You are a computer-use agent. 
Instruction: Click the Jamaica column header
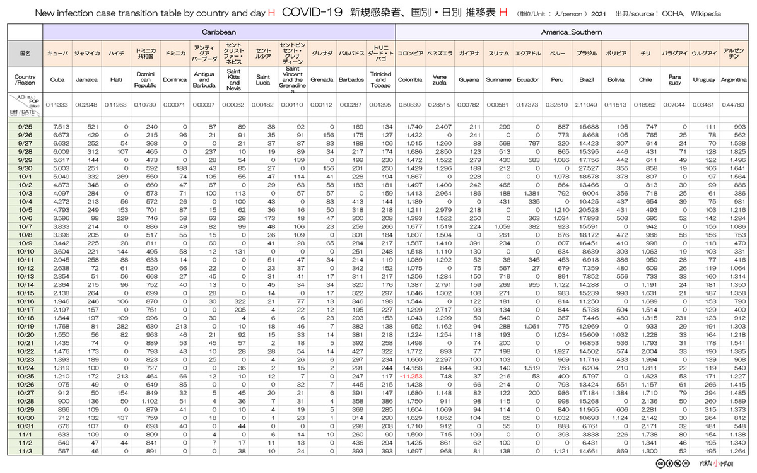(x=86, y=80)
